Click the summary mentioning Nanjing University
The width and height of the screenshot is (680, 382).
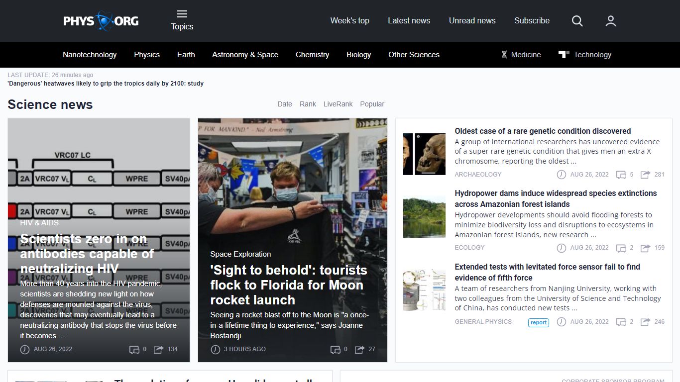click(558, 298)
